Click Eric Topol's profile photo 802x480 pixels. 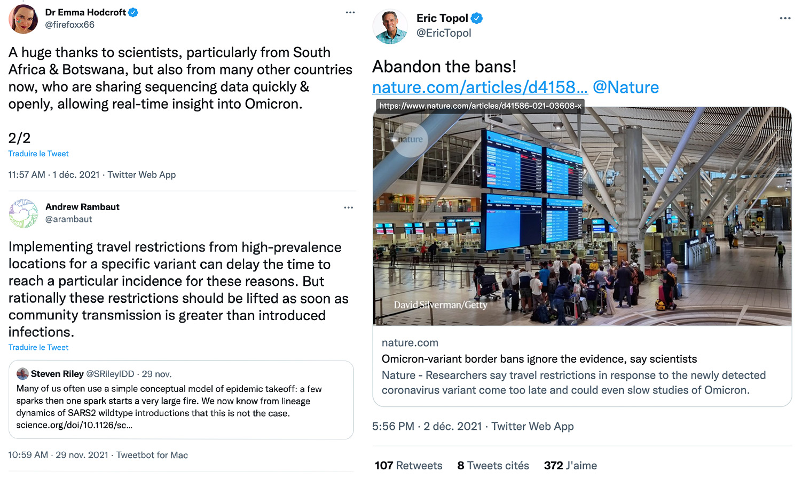pyautogui.click(x=391, y=26)
